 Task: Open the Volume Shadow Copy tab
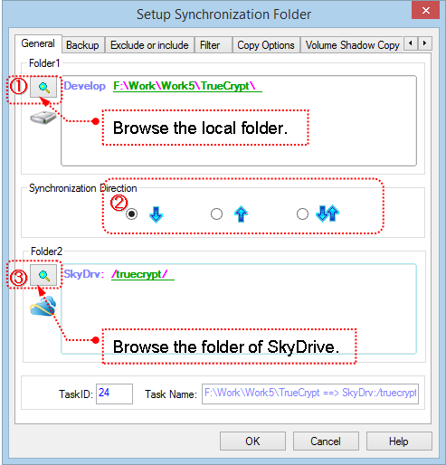pos(352,45)
